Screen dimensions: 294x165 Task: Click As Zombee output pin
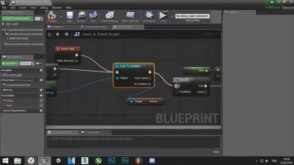pos(149,84)
